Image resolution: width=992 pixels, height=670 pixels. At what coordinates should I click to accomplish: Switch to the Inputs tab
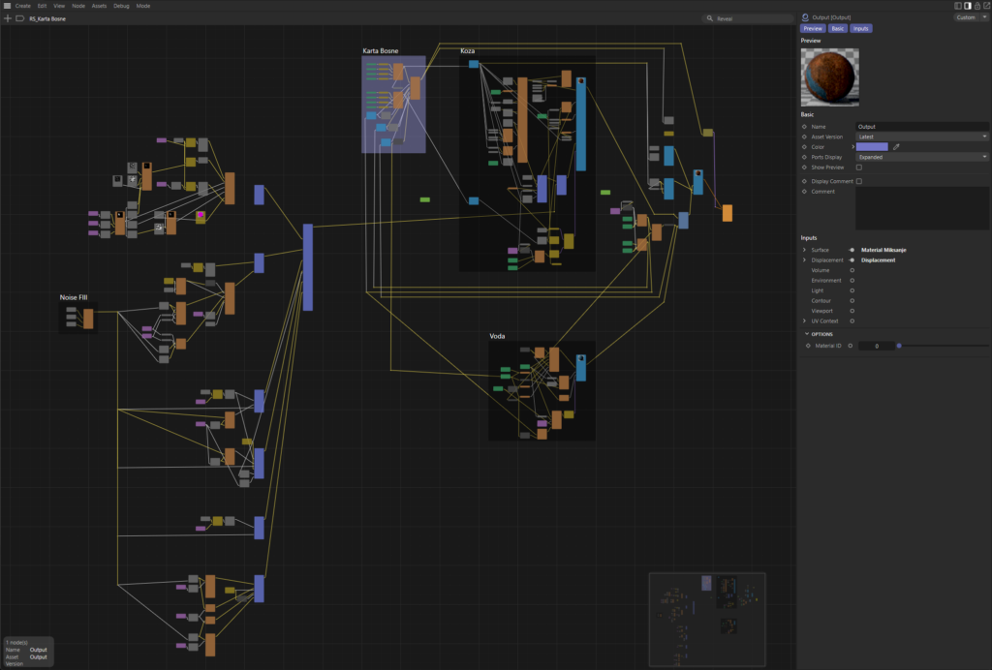[x=860, y=28]
